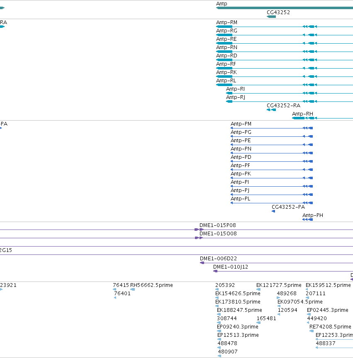Select the CG43252-PA protein feature
Viewport: 353px width, 358px height.
288,207
